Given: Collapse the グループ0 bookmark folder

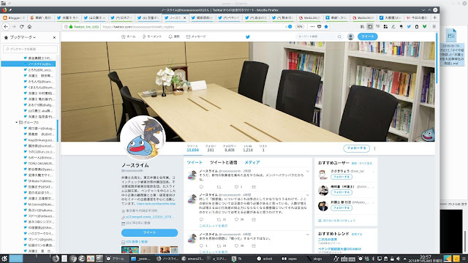Looking at the screenshot, I should 16,122.
